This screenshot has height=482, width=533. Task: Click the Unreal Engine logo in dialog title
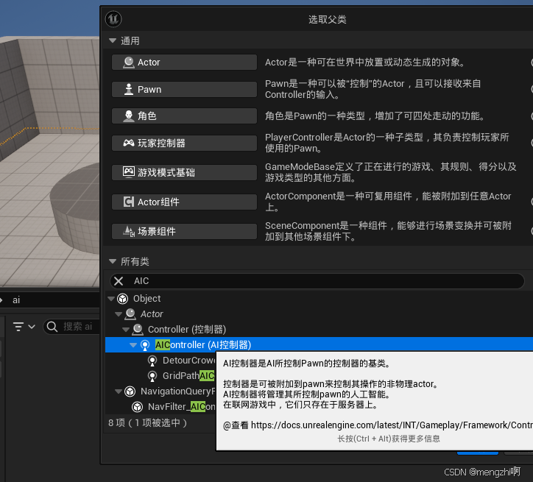click(113, 19)
